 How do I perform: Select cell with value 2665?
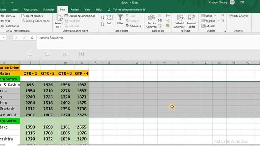pos(82,127)
